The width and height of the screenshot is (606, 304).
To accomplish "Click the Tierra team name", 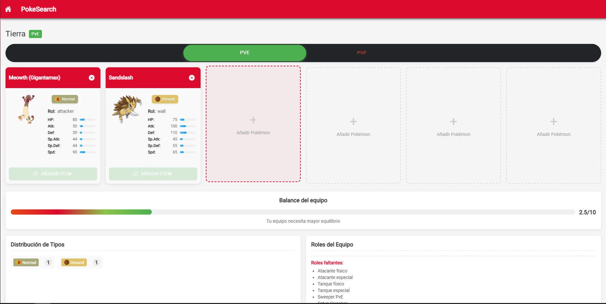I will click(16, 34).
